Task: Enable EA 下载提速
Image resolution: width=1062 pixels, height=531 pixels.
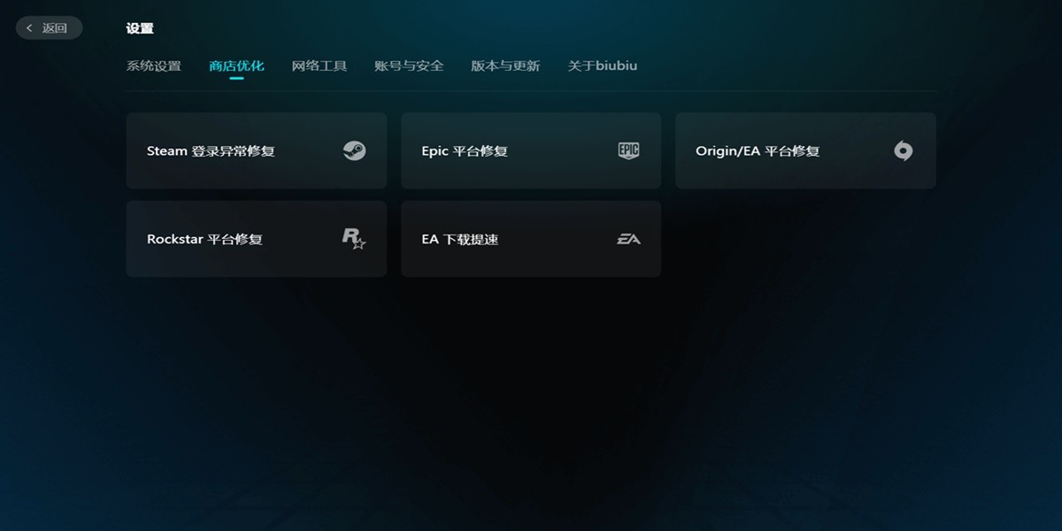Action: tap(530, 238)
